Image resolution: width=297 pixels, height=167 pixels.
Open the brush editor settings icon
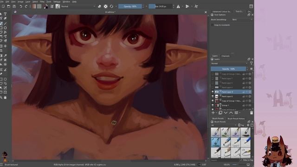(52, 6)
